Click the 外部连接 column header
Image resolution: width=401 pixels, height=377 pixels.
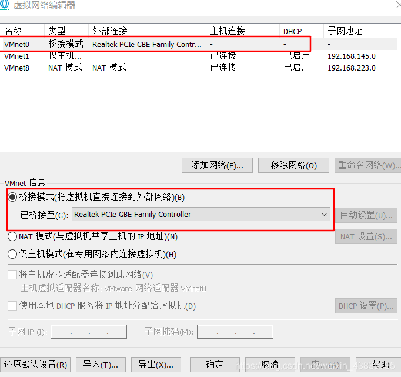[148, 31]
